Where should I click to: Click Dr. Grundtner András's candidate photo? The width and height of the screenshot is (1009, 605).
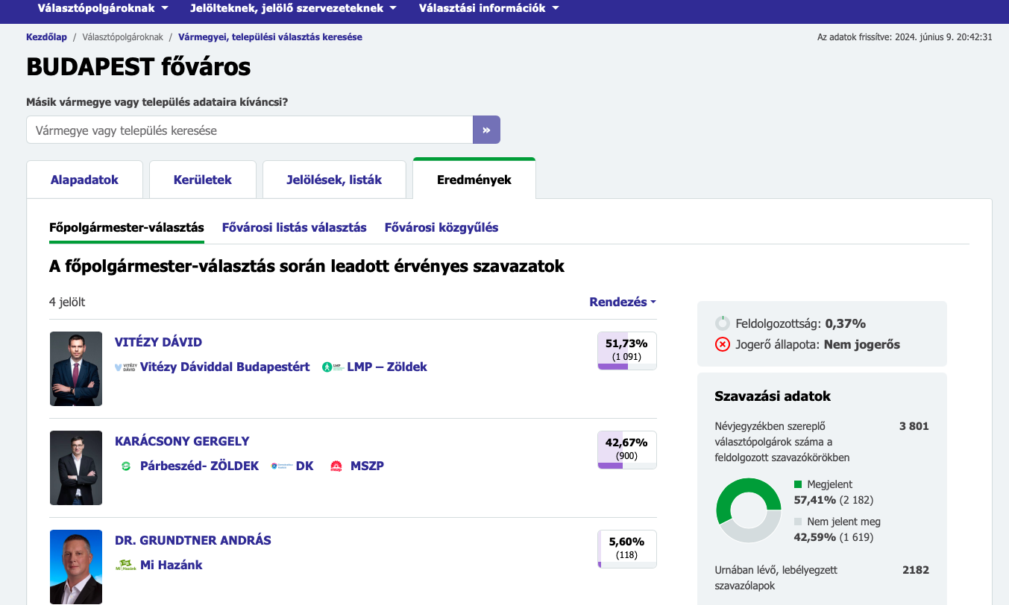76,566
